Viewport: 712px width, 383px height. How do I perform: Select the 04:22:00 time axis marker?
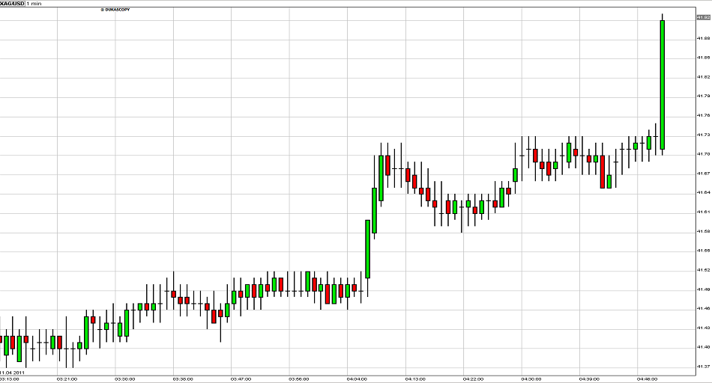click(473, 379)
